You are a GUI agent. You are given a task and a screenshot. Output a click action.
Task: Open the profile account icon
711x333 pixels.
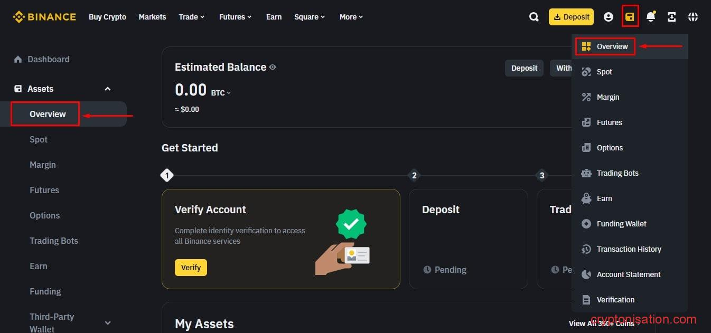pyautogui.click(x=609, y=17)
